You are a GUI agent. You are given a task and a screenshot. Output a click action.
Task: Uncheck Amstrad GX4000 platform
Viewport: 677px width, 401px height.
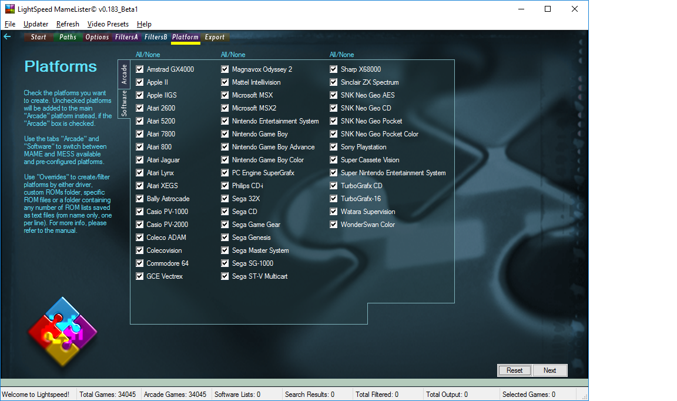click(139, 69)
